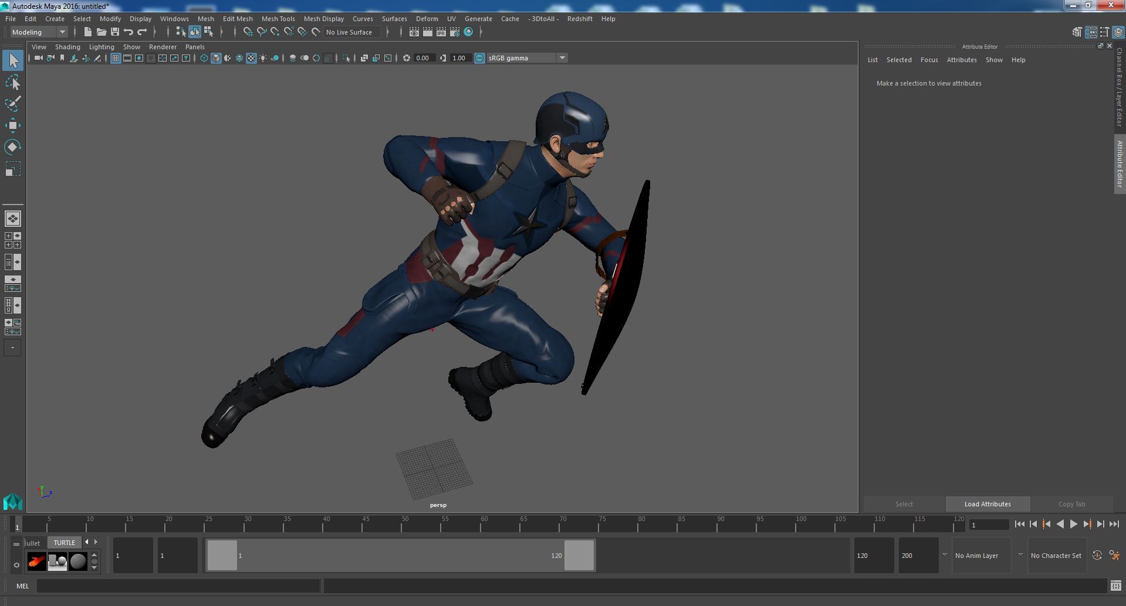The image size is (1126, 606).
Task: Click the Copy Tab button
Action: (1071, 504)
